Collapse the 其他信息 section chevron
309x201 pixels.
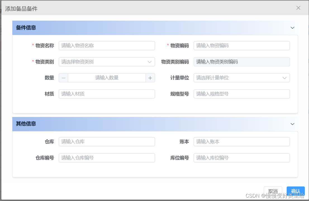pos(293,124)
